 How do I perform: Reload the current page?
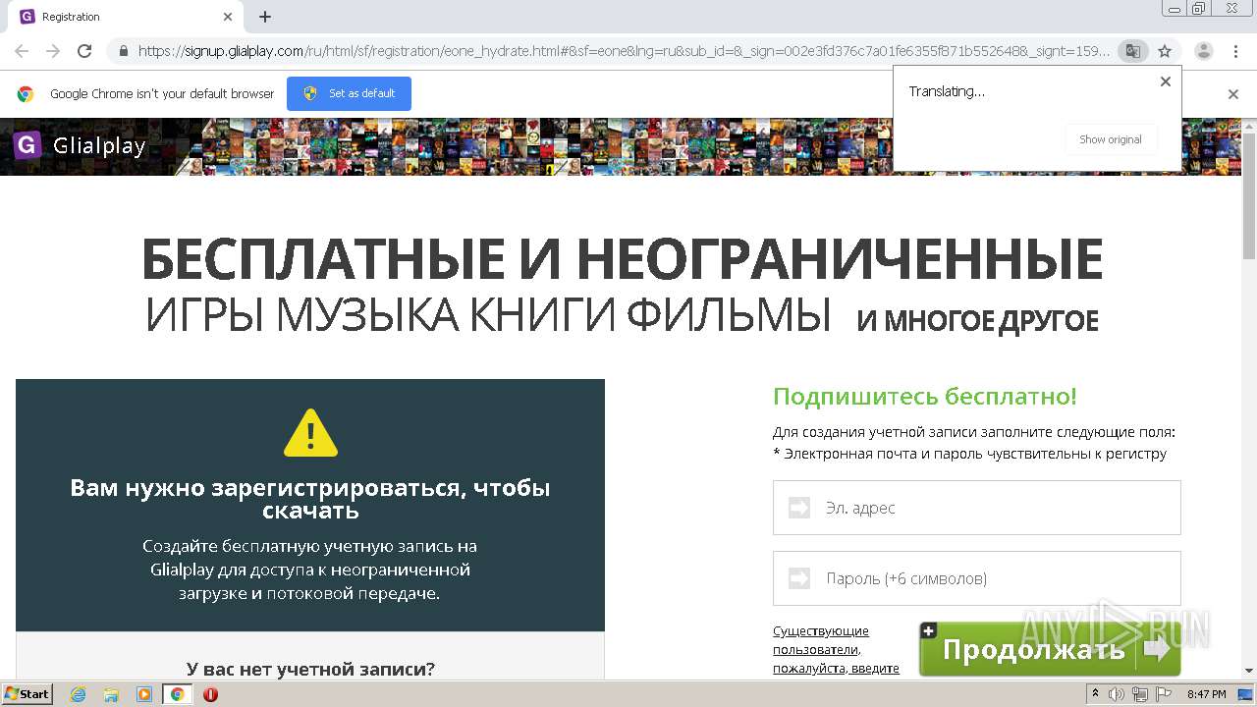(84, 51)
